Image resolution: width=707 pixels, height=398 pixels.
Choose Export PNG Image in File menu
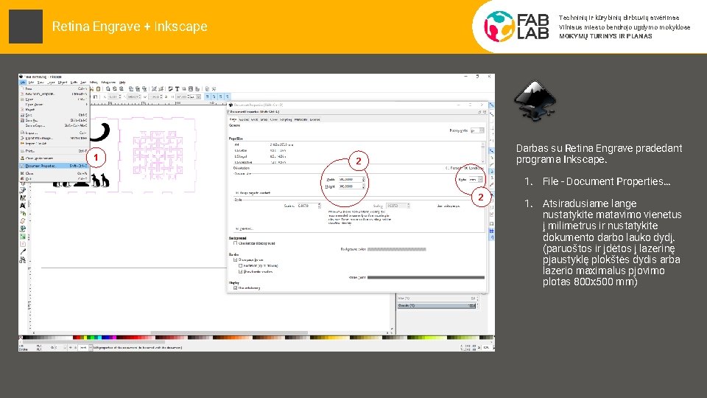(54, 138)
